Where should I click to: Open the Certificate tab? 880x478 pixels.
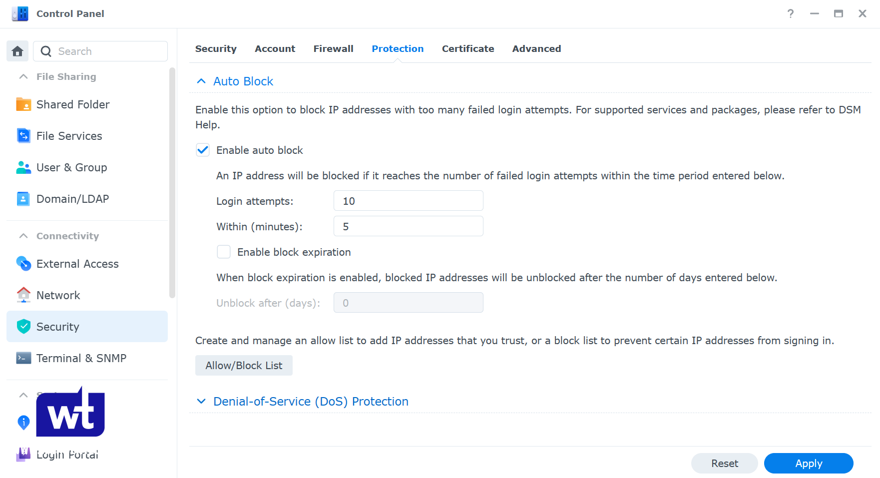coord(467,48)
